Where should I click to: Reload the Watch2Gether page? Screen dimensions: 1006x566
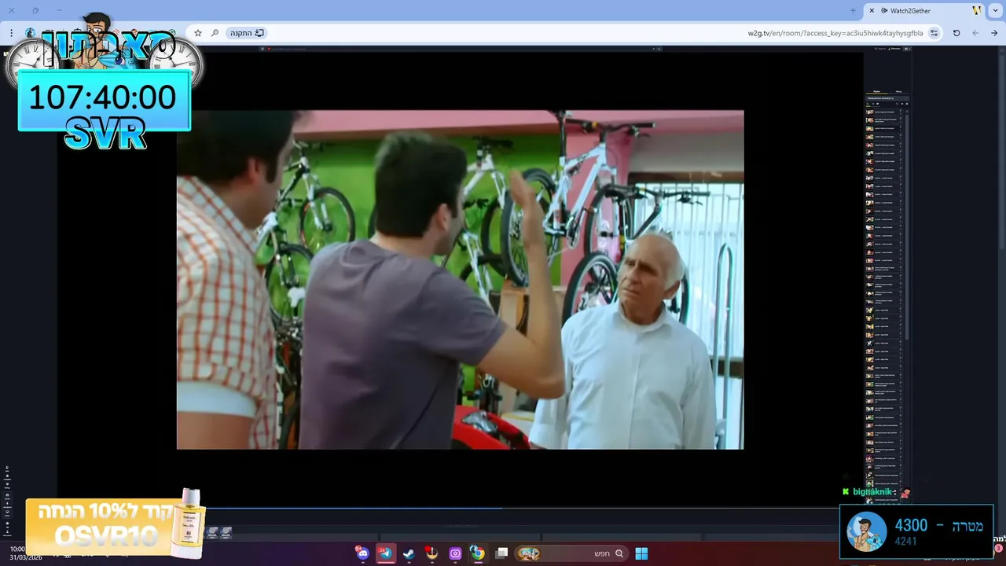tap(956, 33)
